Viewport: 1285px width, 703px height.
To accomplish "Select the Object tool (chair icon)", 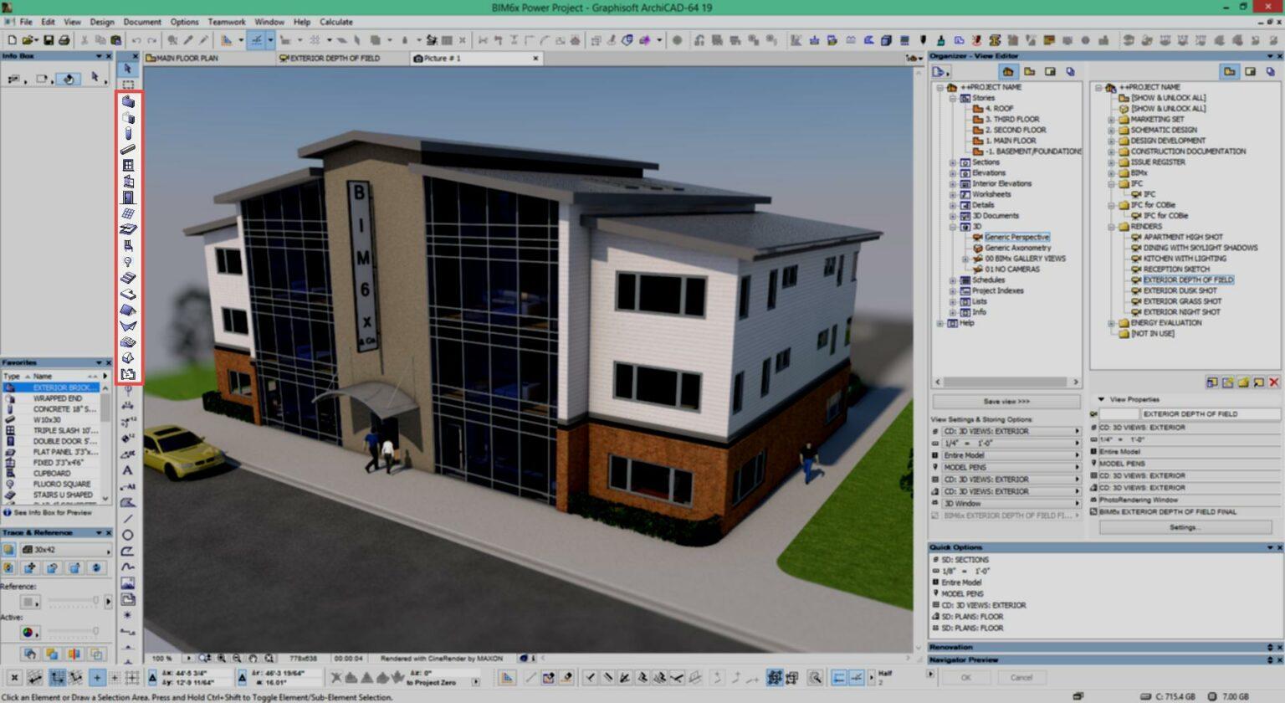I will [128, 245].
